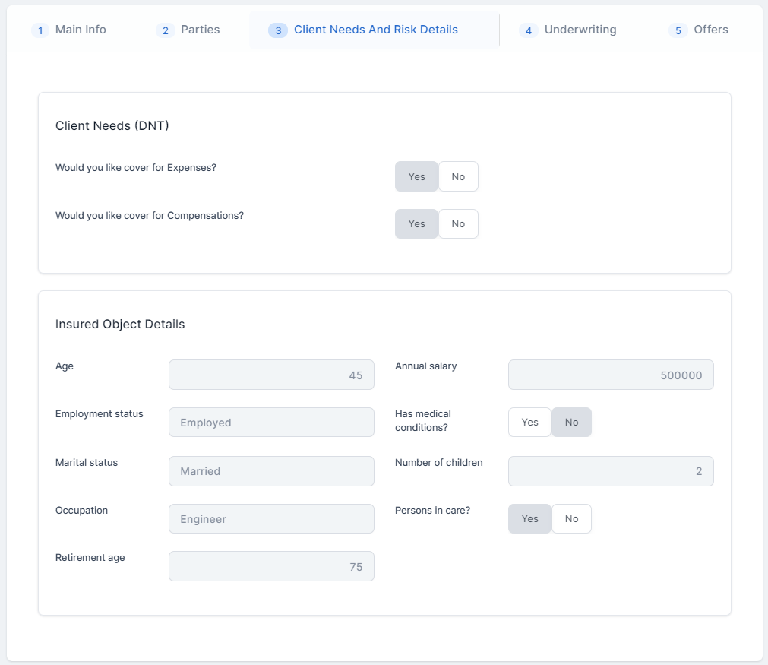Choose No for Expenses cover

pos(458,176)
